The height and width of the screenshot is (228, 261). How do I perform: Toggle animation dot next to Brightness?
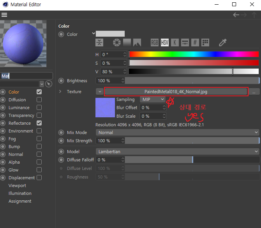point(61,81)
